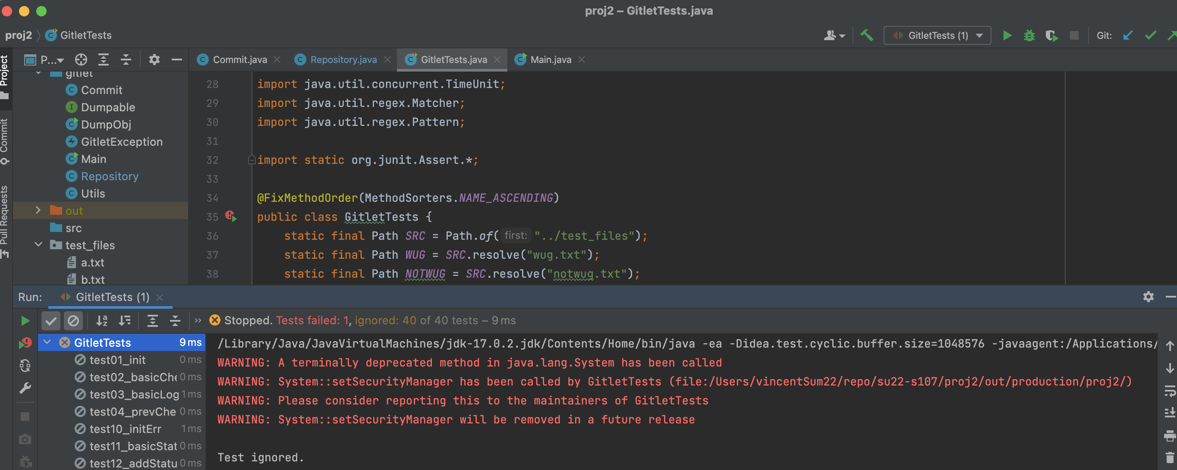Image resolution: width=1177 pixels, height=470 pixels.
Task: Switch to the Repository.java tab
Action: tap(343, 60)
